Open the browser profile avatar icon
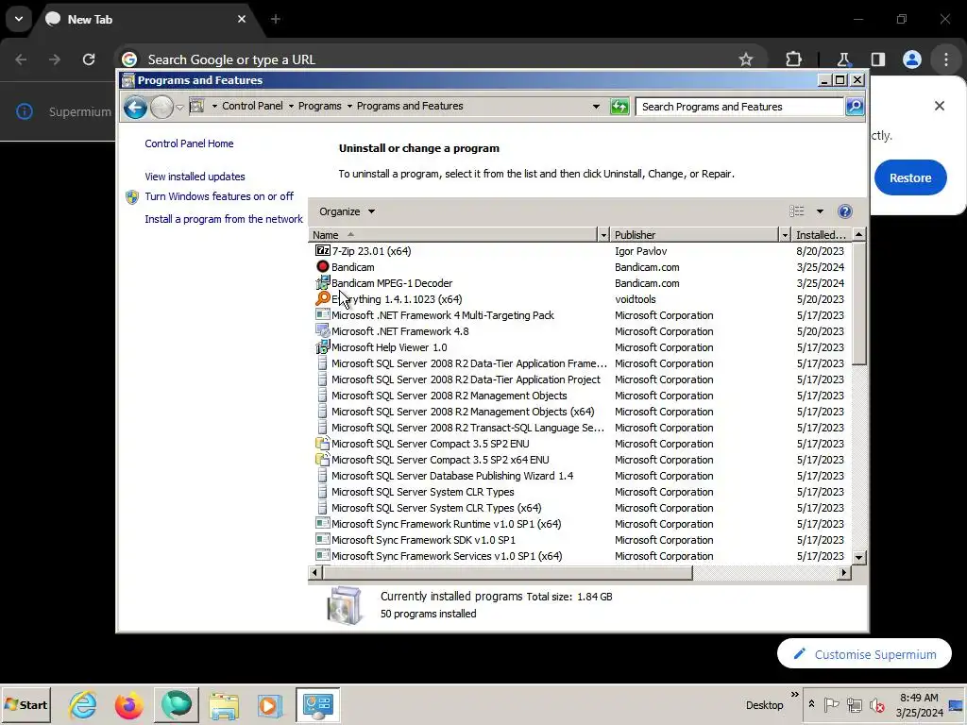This screenshot has height=725, width=967. [912, 59]
